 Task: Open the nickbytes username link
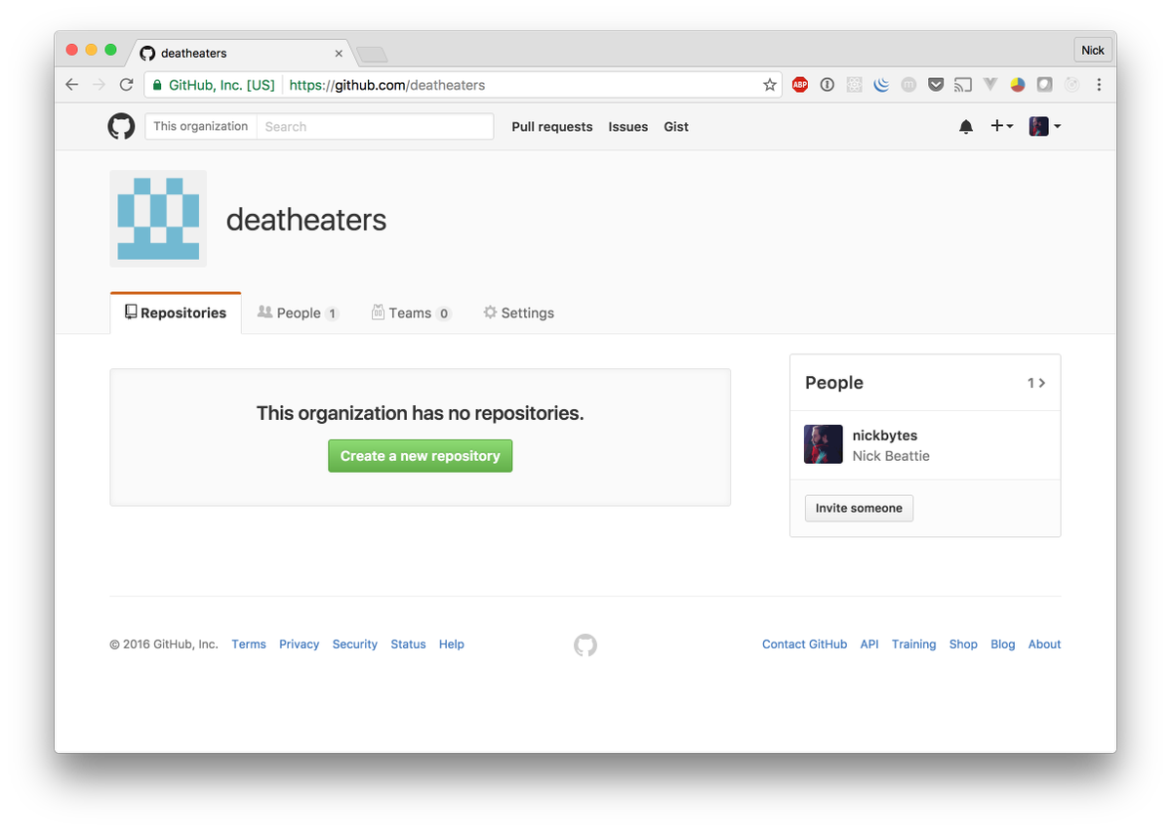885,436
